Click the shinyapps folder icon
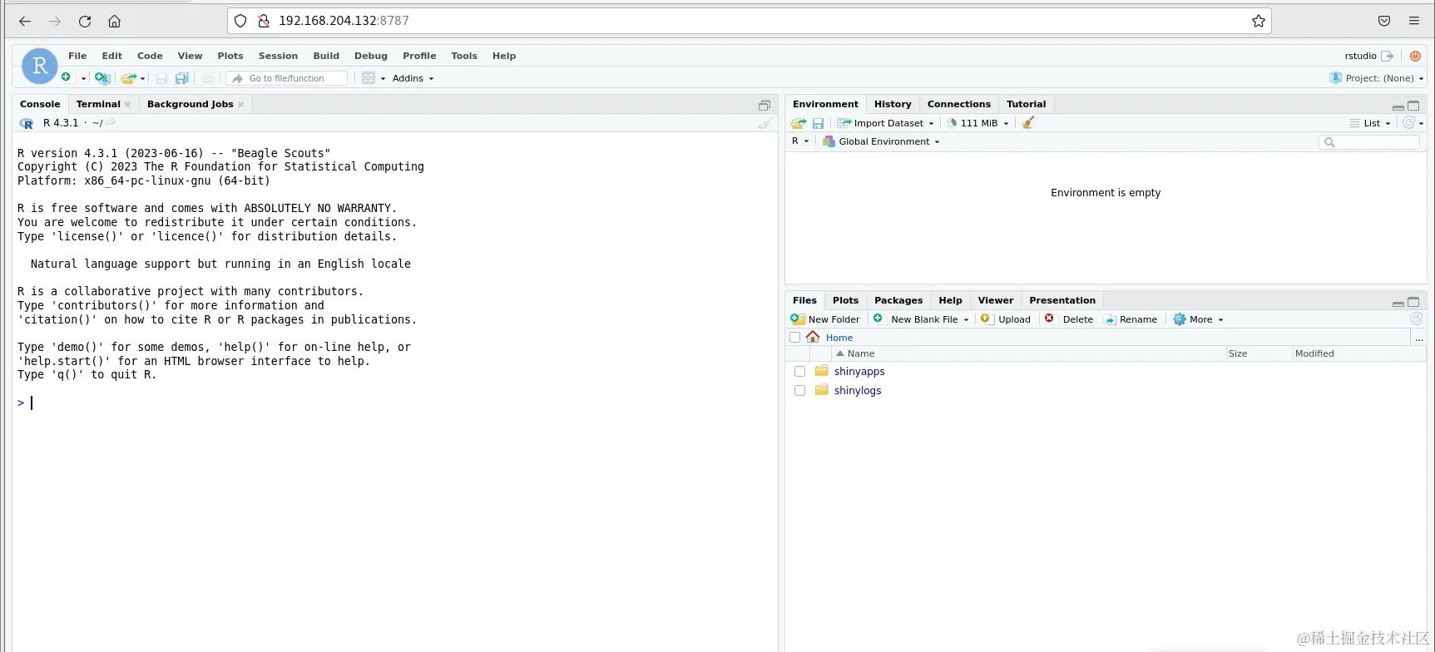The image size is (1435, 652). pos(822,371)
